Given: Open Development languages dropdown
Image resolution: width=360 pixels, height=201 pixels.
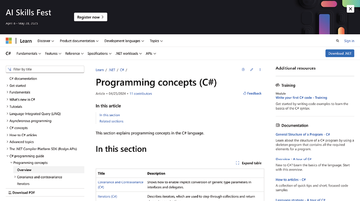Looking at the screenshot, I should click(x=124, y=41).
